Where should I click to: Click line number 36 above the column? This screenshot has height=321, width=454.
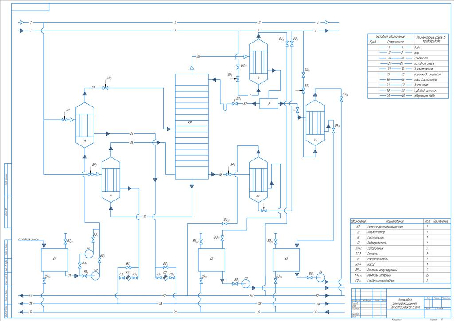[198, 56]
